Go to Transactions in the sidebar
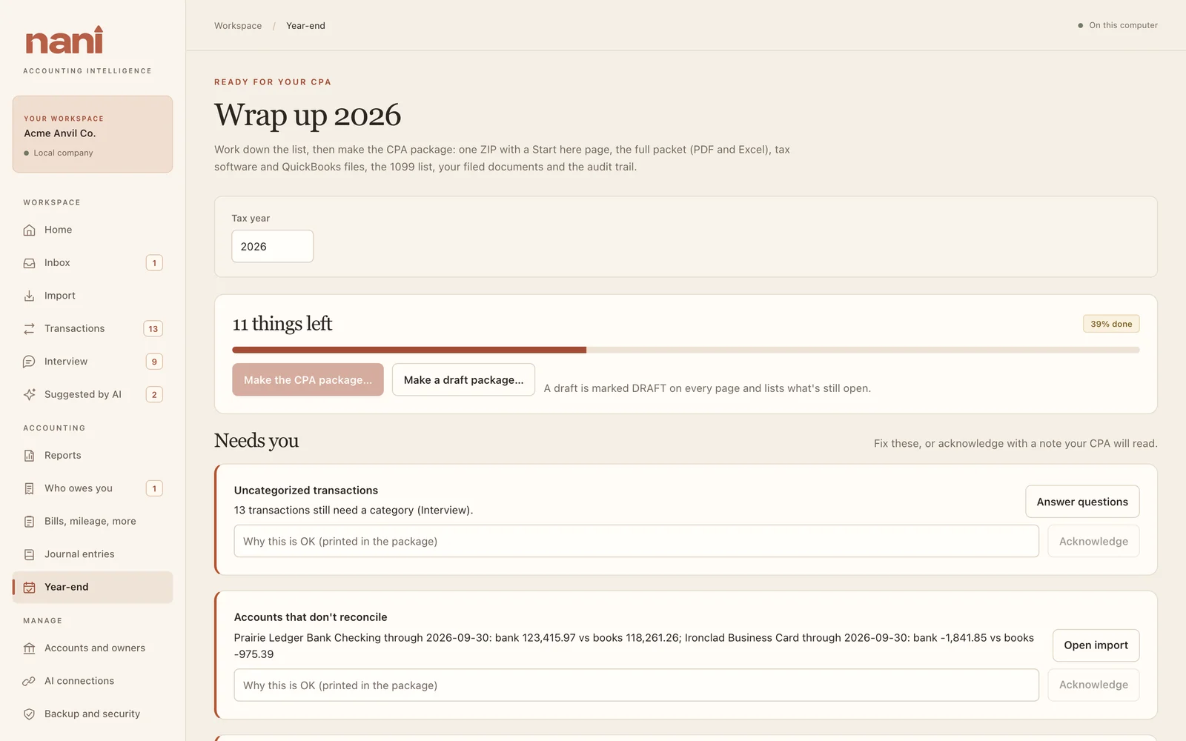This screenshot has height=741, width=1186. 93,328
